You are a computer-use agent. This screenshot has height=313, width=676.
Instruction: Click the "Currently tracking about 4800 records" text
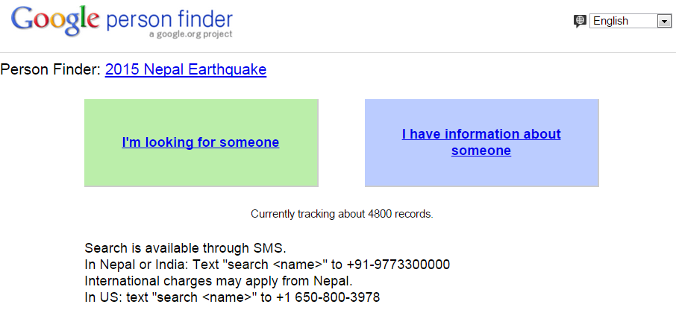click(x=342, y=214)
